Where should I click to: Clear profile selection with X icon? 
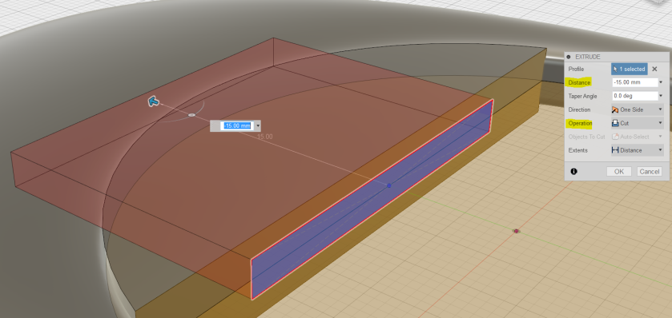[x=654, y=69]
